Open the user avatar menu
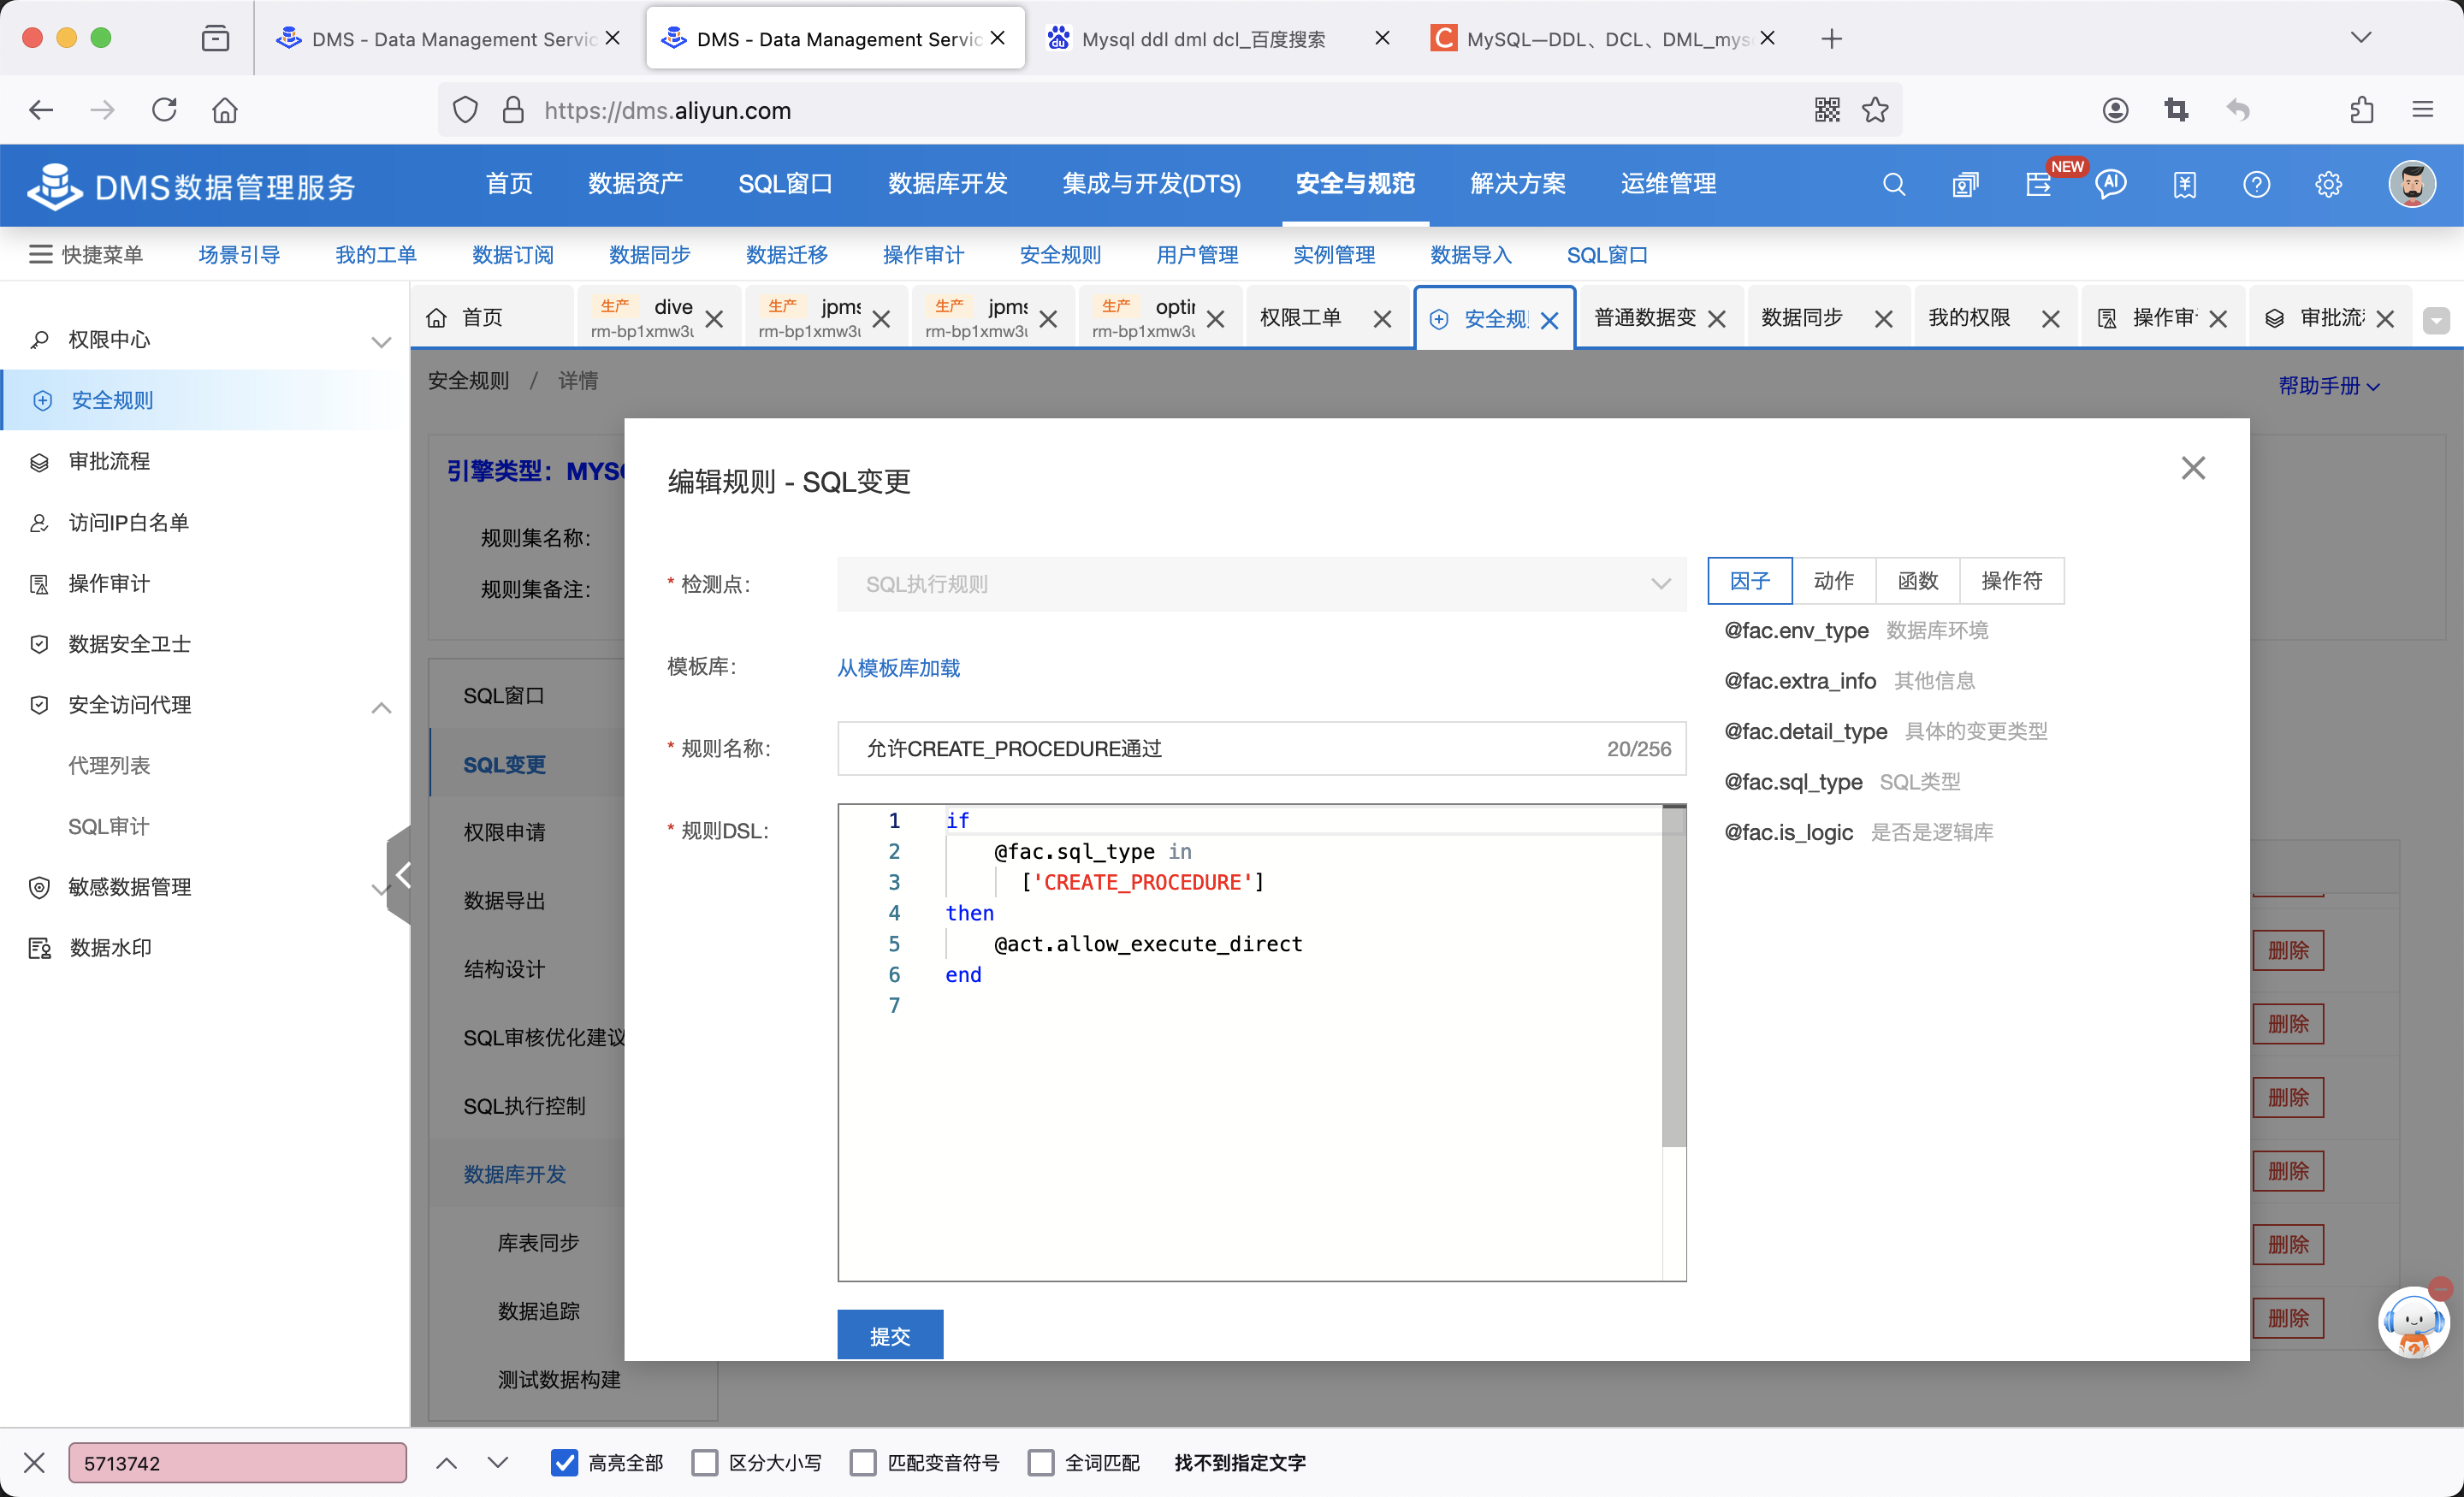Image resolution: width=2464 pixels, height=1497 pixels. (2412, 184)
